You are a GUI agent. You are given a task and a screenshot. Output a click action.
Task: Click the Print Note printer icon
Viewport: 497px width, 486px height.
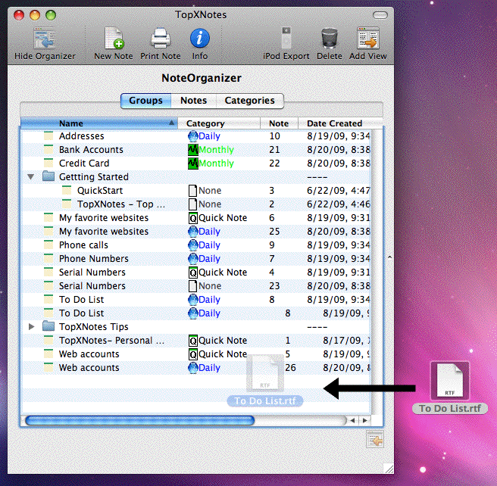click(x=161, y=38)
